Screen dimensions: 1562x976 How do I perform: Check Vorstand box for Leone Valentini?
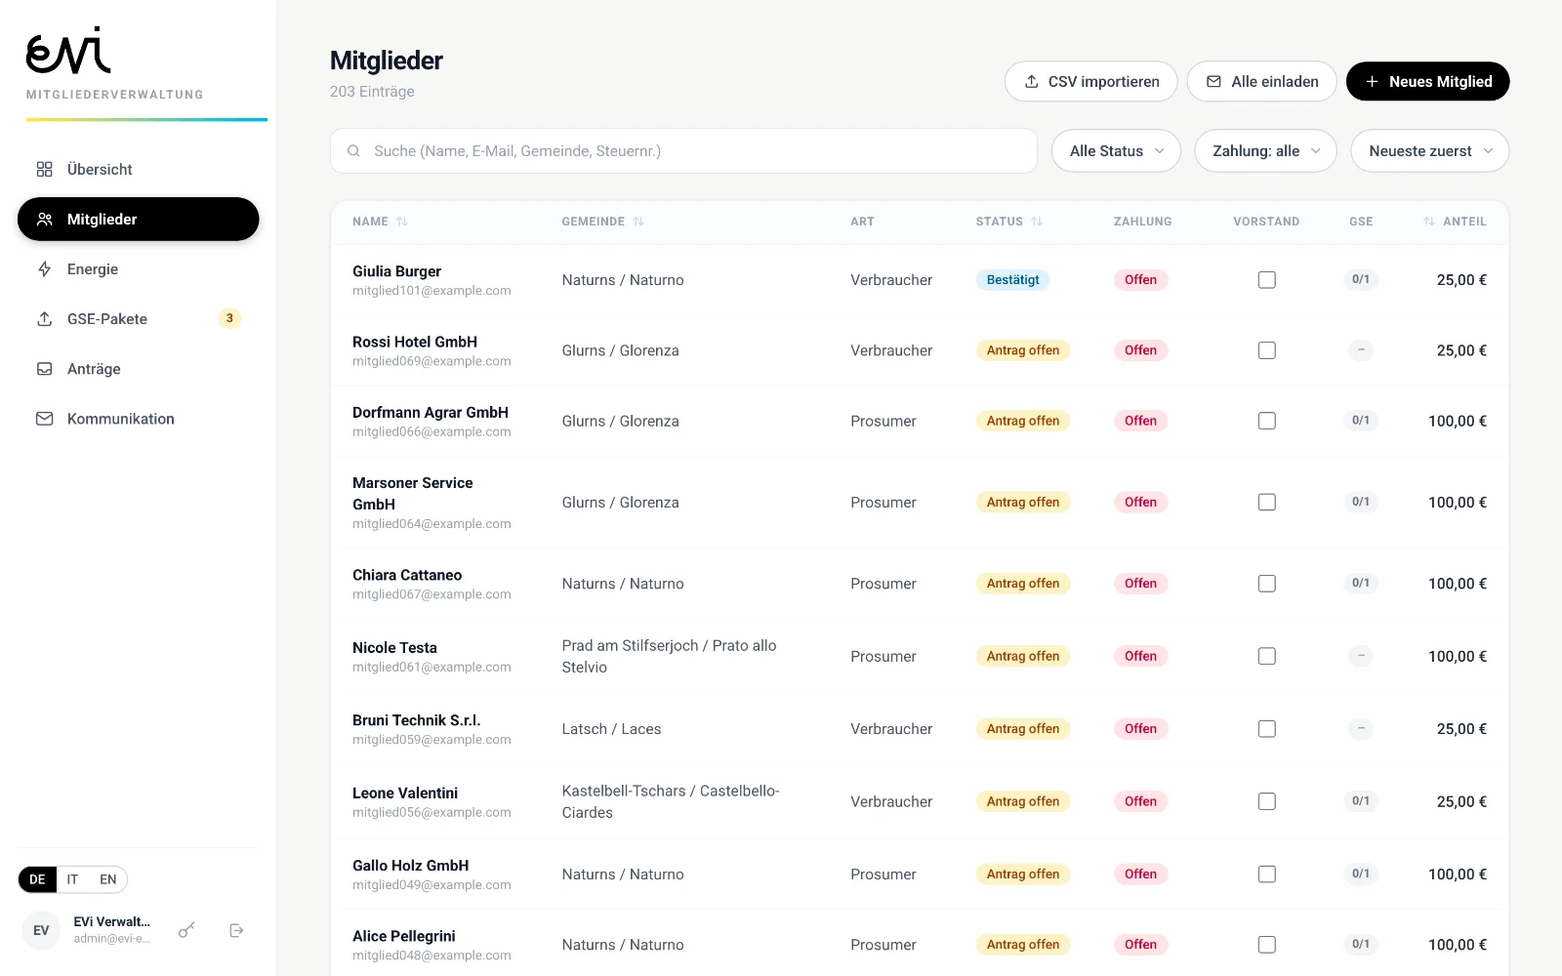click(x=1267, y=801)
